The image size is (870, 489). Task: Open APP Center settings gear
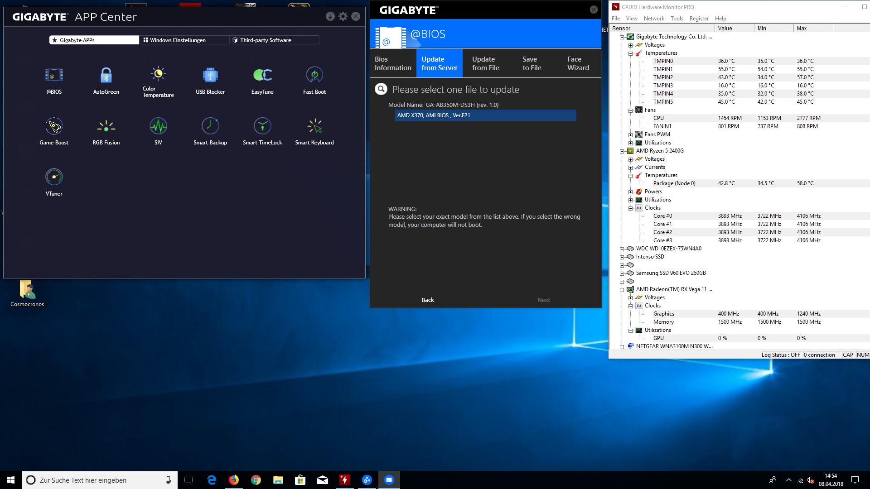point(343,17)
